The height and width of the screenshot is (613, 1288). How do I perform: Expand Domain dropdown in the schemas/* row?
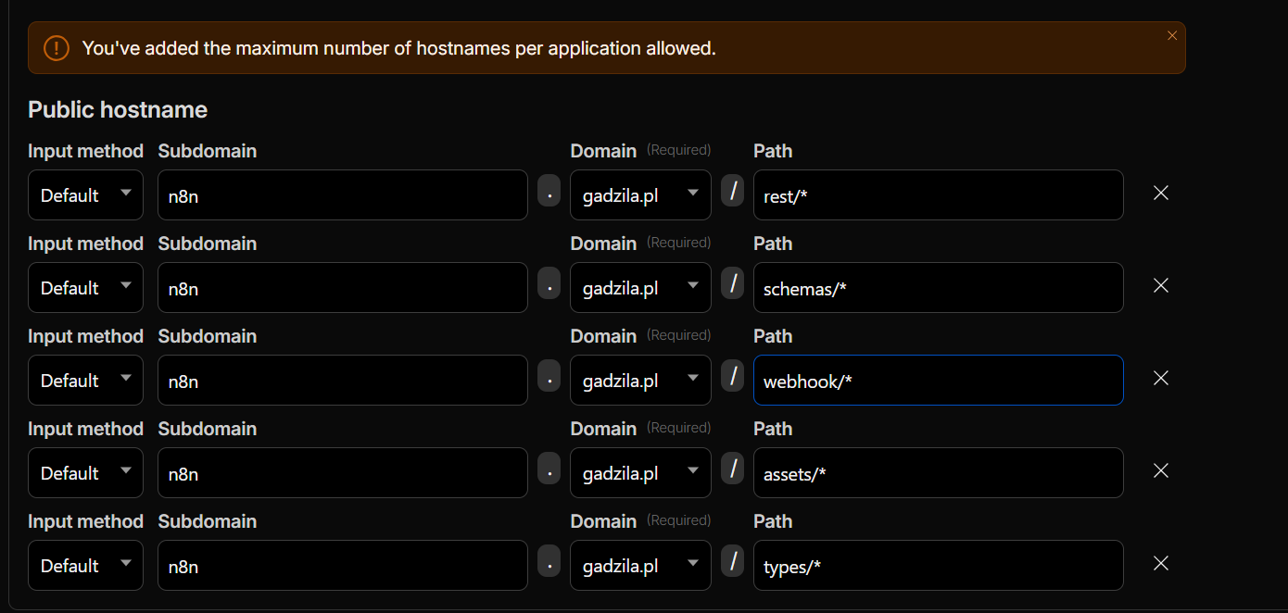click(640, 287)
